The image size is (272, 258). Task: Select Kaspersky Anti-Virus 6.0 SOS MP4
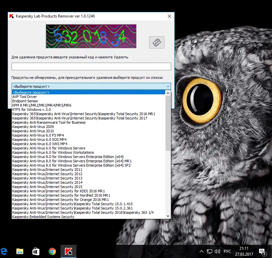[88, 140]
